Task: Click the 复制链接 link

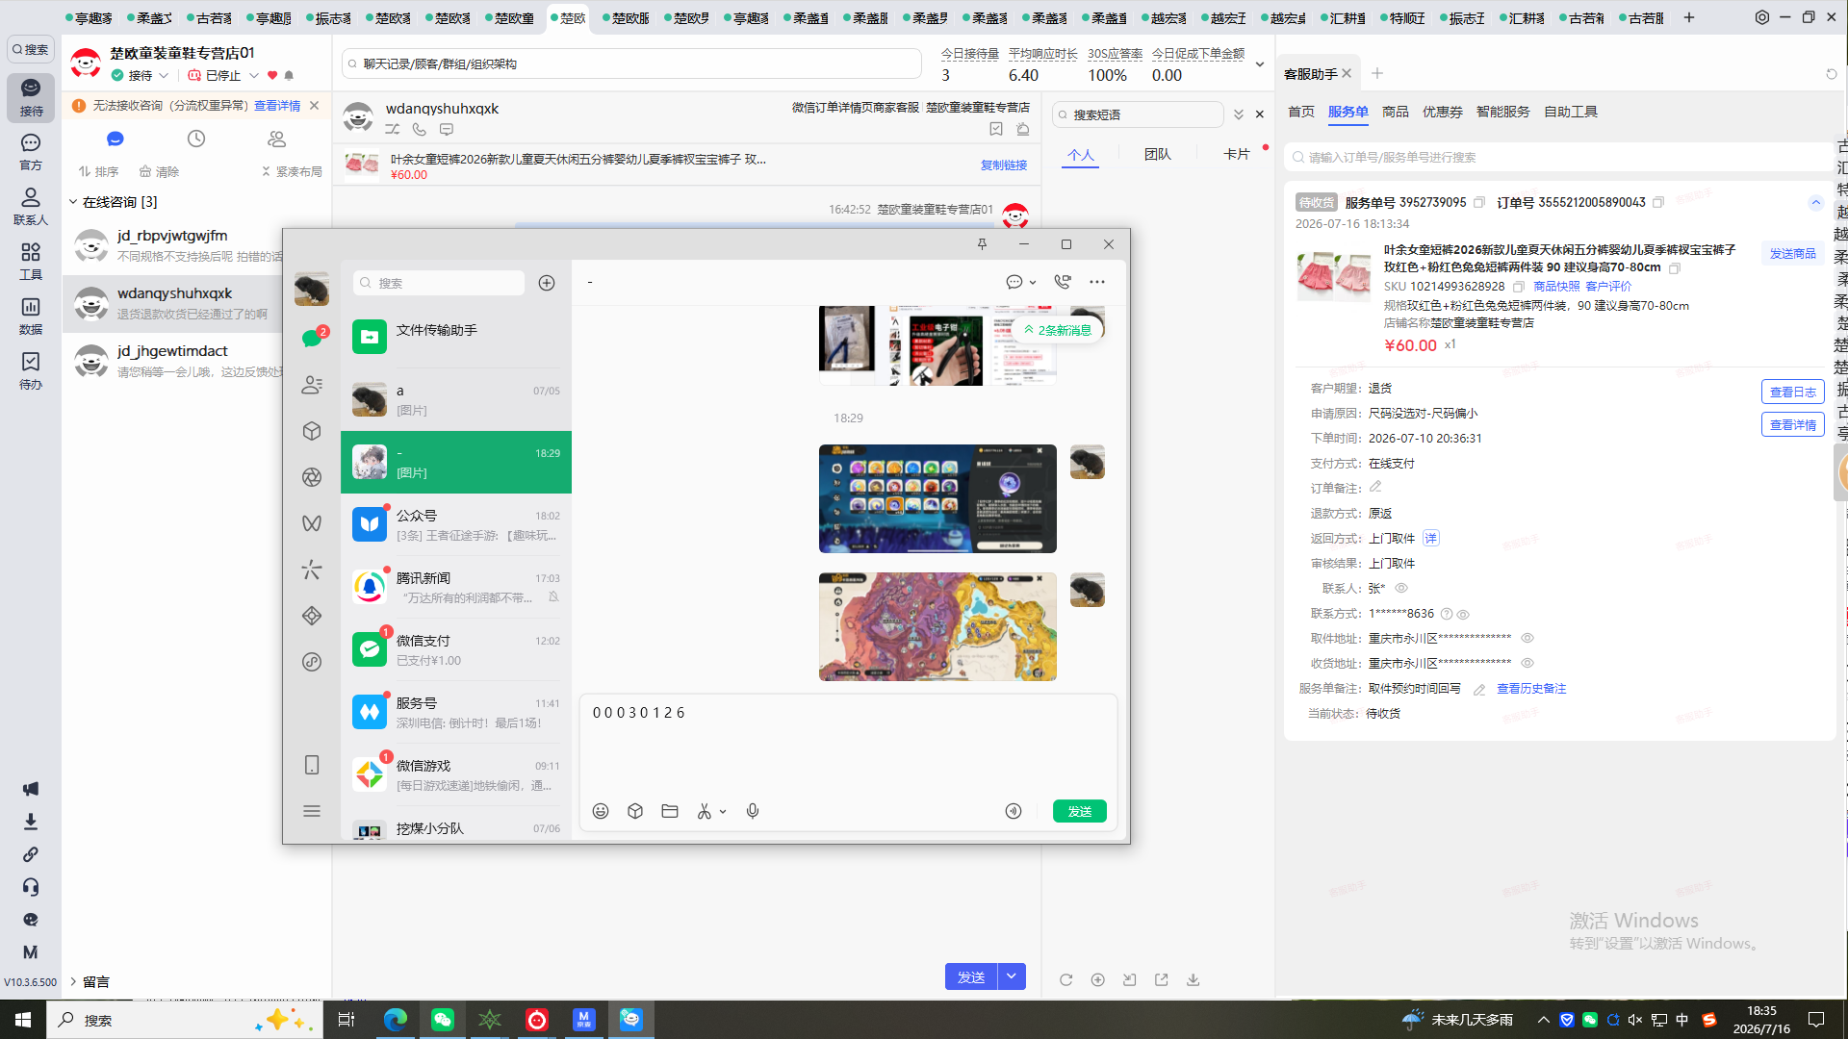Action: 1004,165
